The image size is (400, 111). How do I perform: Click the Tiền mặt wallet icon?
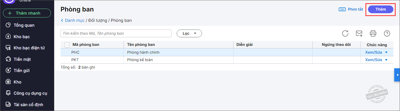[8, 59]
